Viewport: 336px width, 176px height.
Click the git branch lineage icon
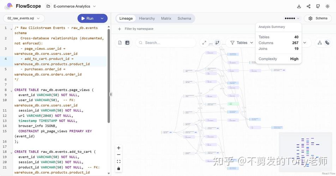(217, 43)
